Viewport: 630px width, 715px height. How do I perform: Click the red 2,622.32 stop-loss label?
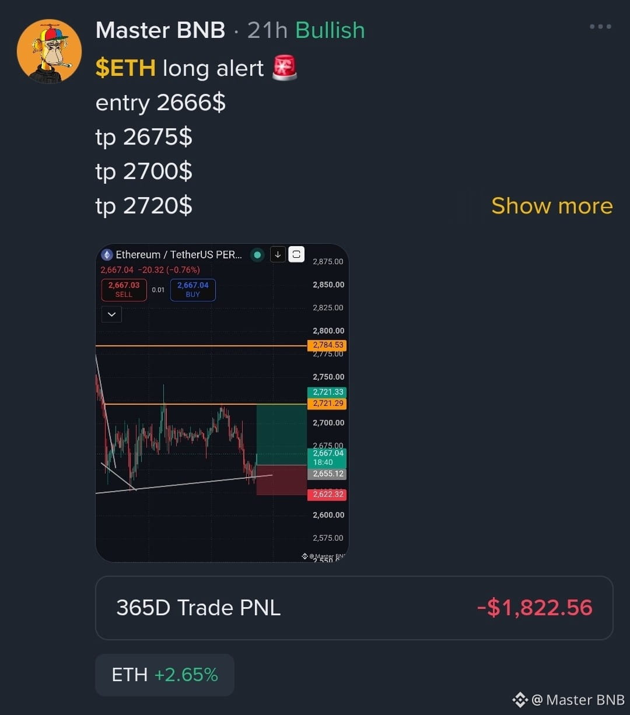pyautogui.click(x=327, y=495)
